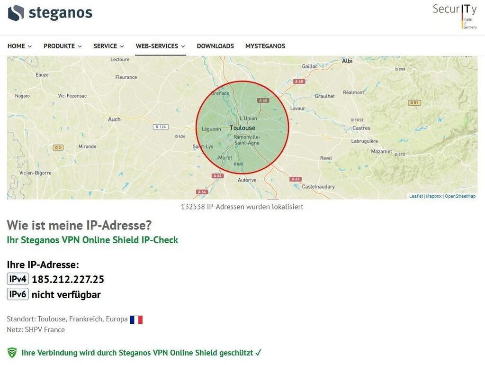Click the French flag icon beside Europa
The width and height of the screenshot is (485, 365).
coord(136,319)
